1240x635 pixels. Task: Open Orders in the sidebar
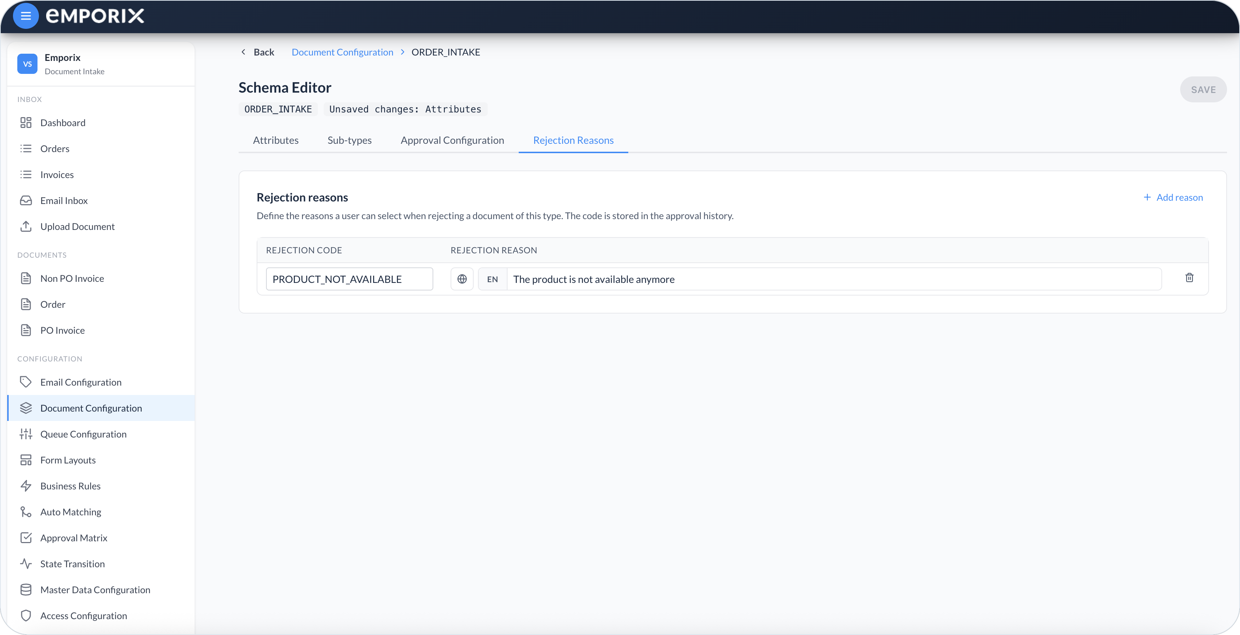[x=102, y=149]
